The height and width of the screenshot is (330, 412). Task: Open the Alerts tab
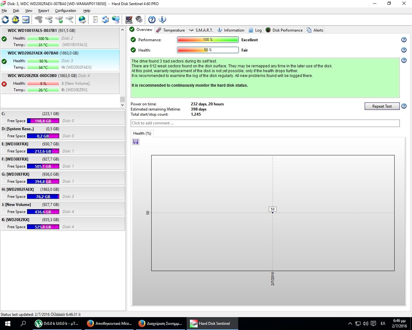pos(315,30)
